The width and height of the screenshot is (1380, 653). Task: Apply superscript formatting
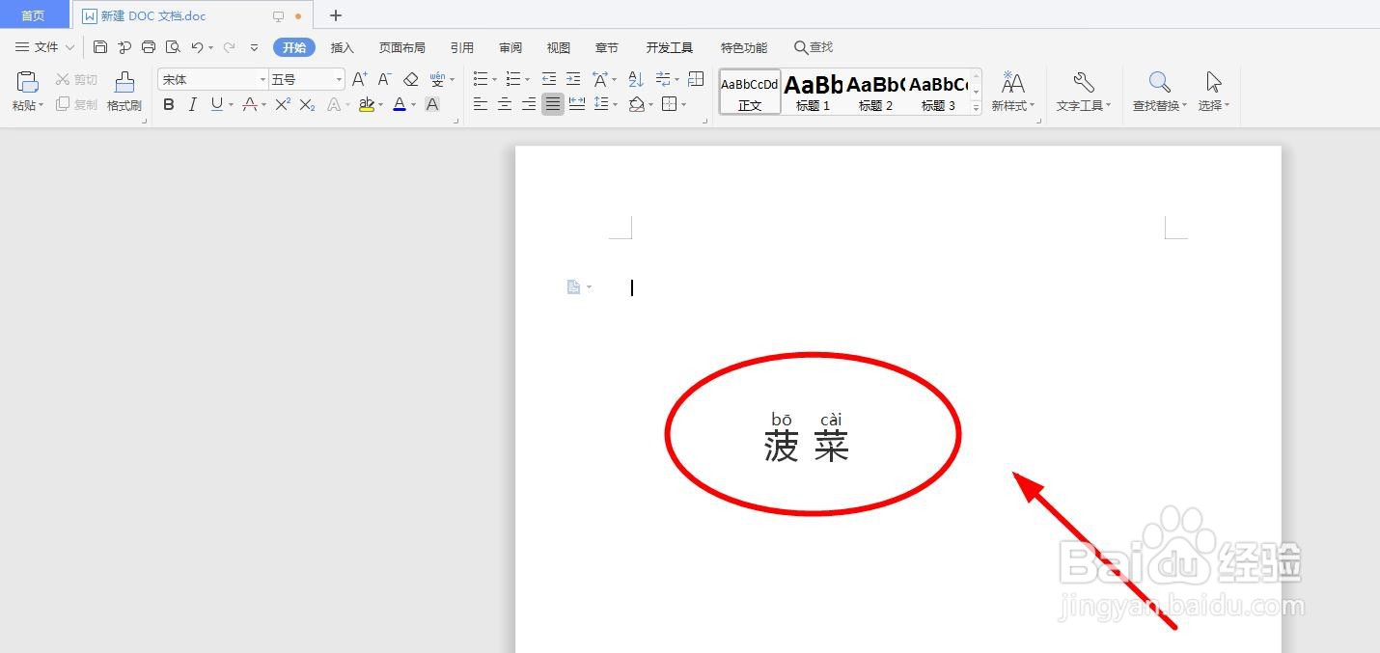pyautogui.click(x=281, y=104)
